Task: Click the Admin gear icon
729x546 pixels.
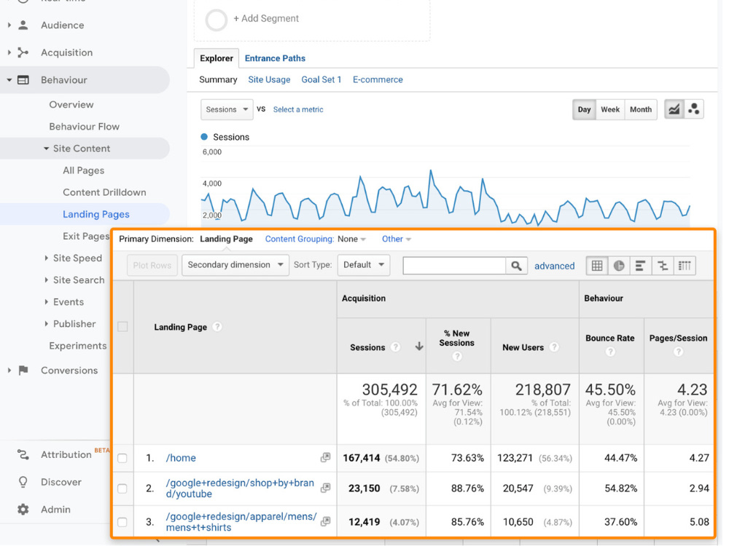Action: 23,510
